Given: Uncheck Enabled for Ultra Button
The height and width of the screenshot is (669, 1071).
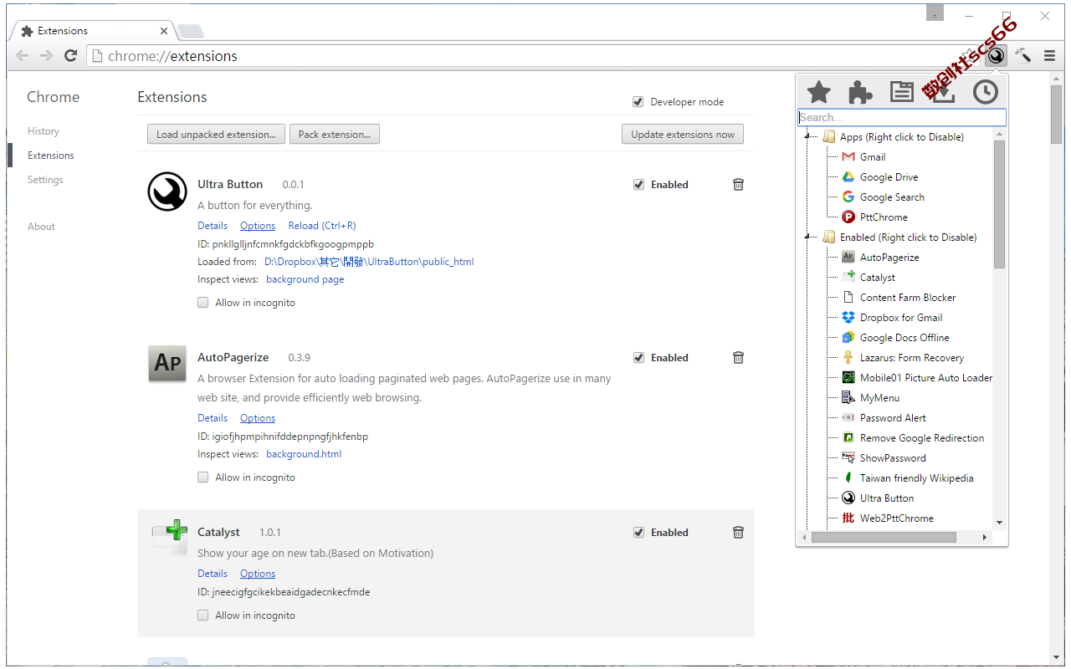Looking at the screenshot, I should coord(639,185).
